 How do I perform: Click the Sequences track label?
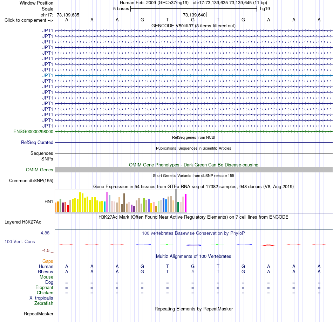point(42,153)
